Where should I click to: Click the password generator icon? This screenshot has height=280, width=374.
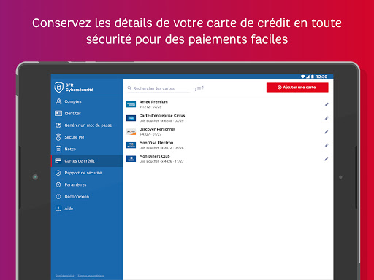[58, 125]
